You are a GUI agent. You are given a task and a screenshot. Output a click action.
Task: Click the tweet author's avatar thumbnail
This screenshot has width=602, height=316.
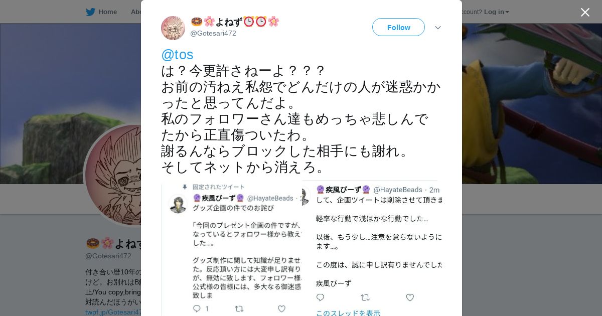click(x=173, y=28)
